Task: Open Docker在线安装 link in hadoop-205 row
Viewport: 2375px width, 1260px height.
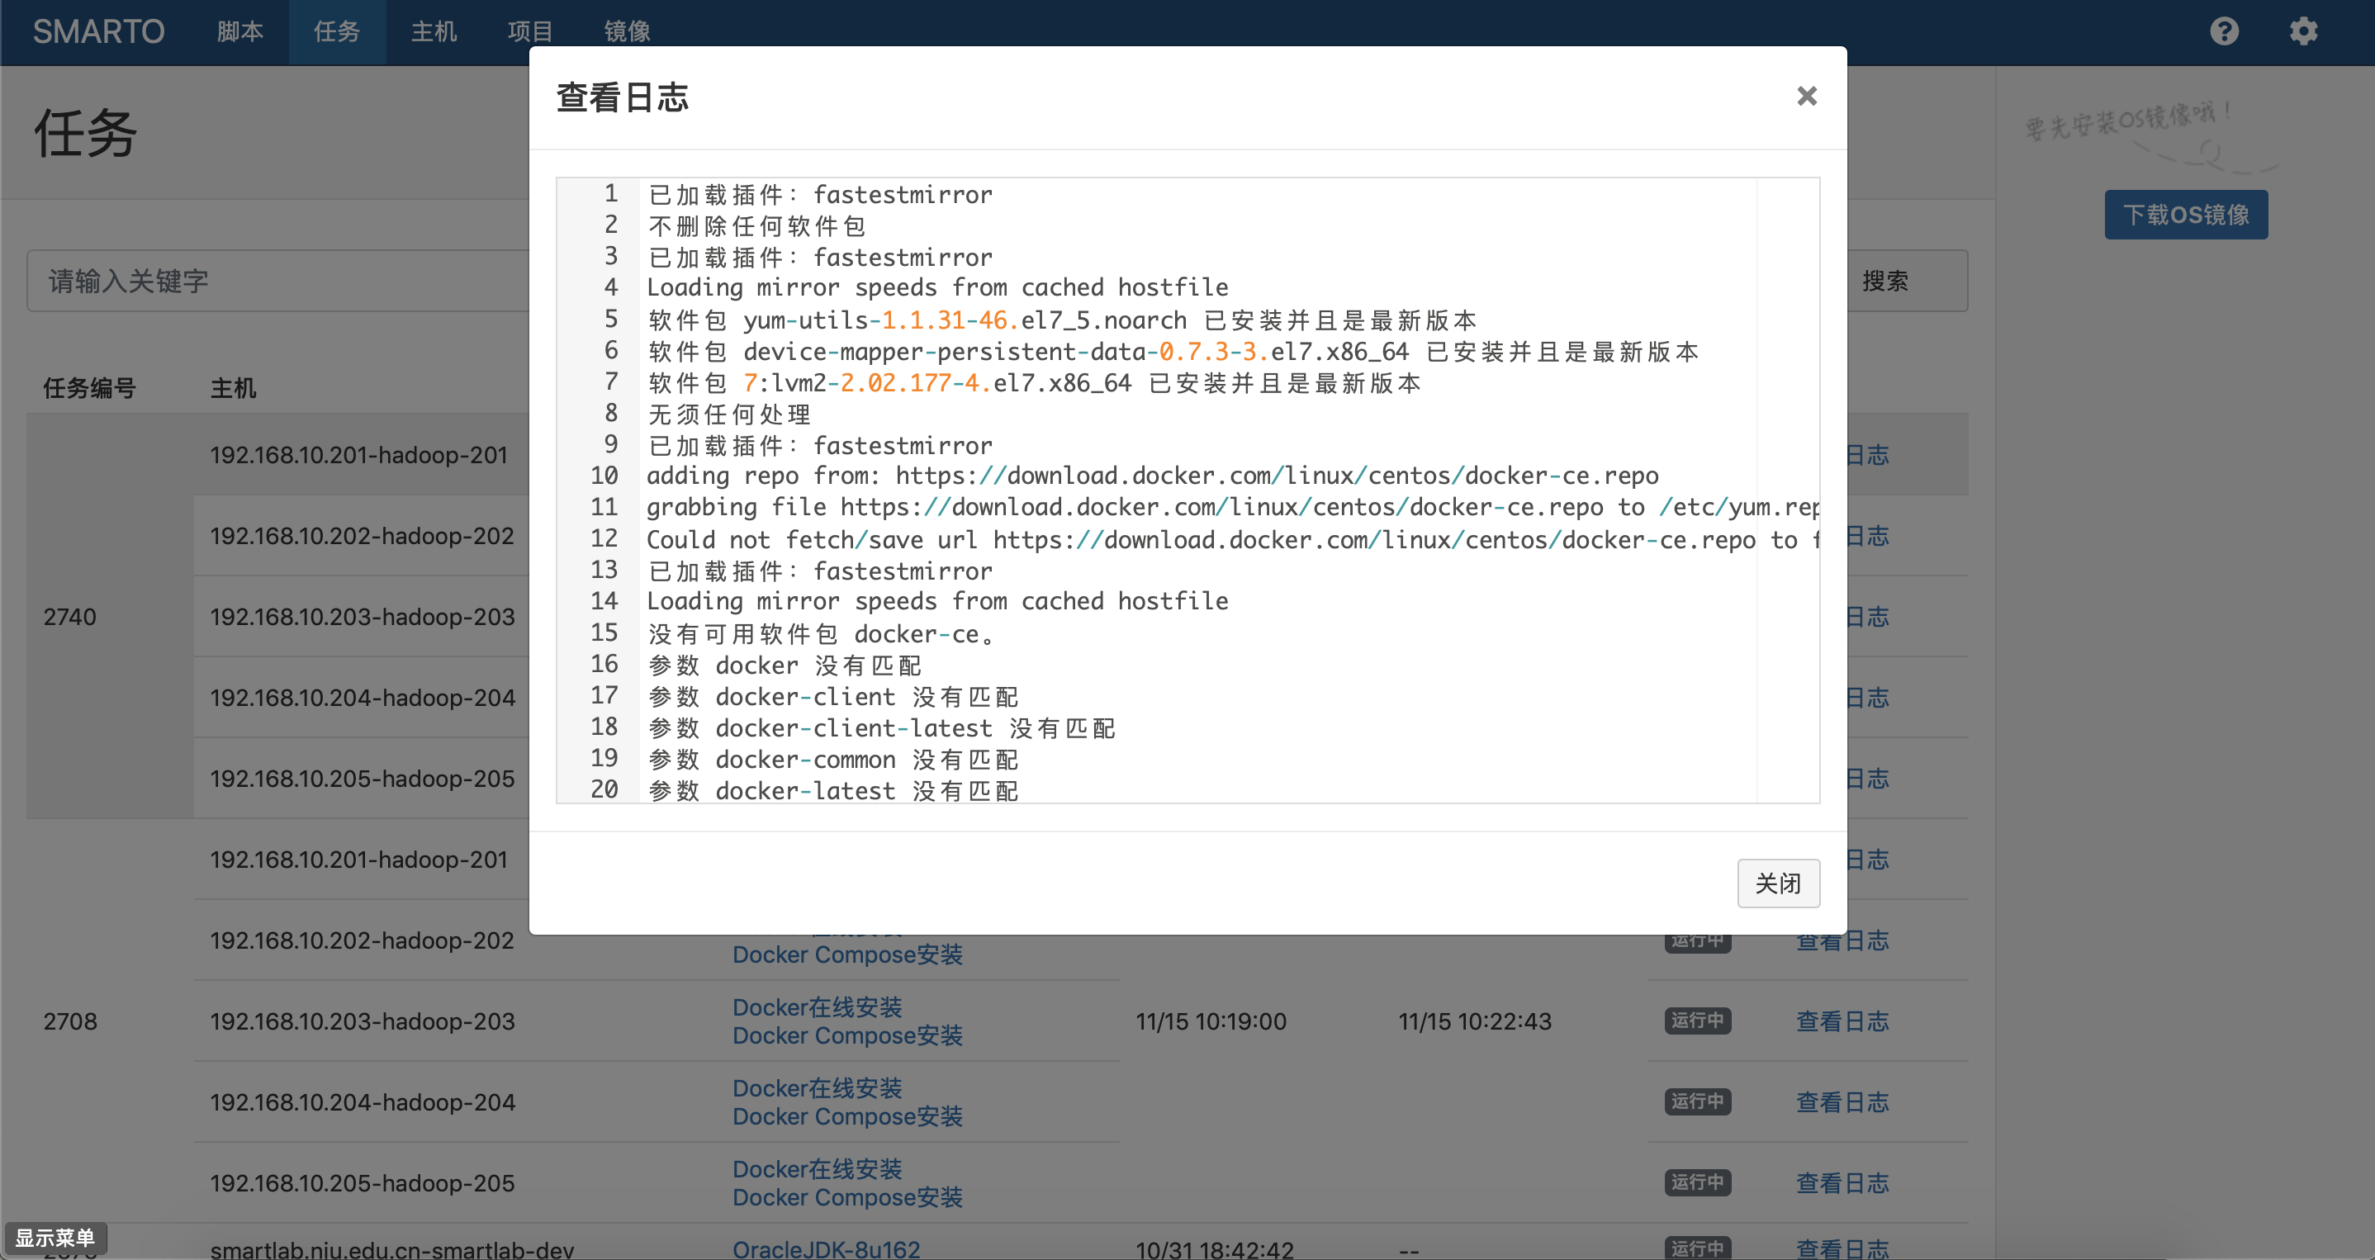Action: tap(817, 1168)
